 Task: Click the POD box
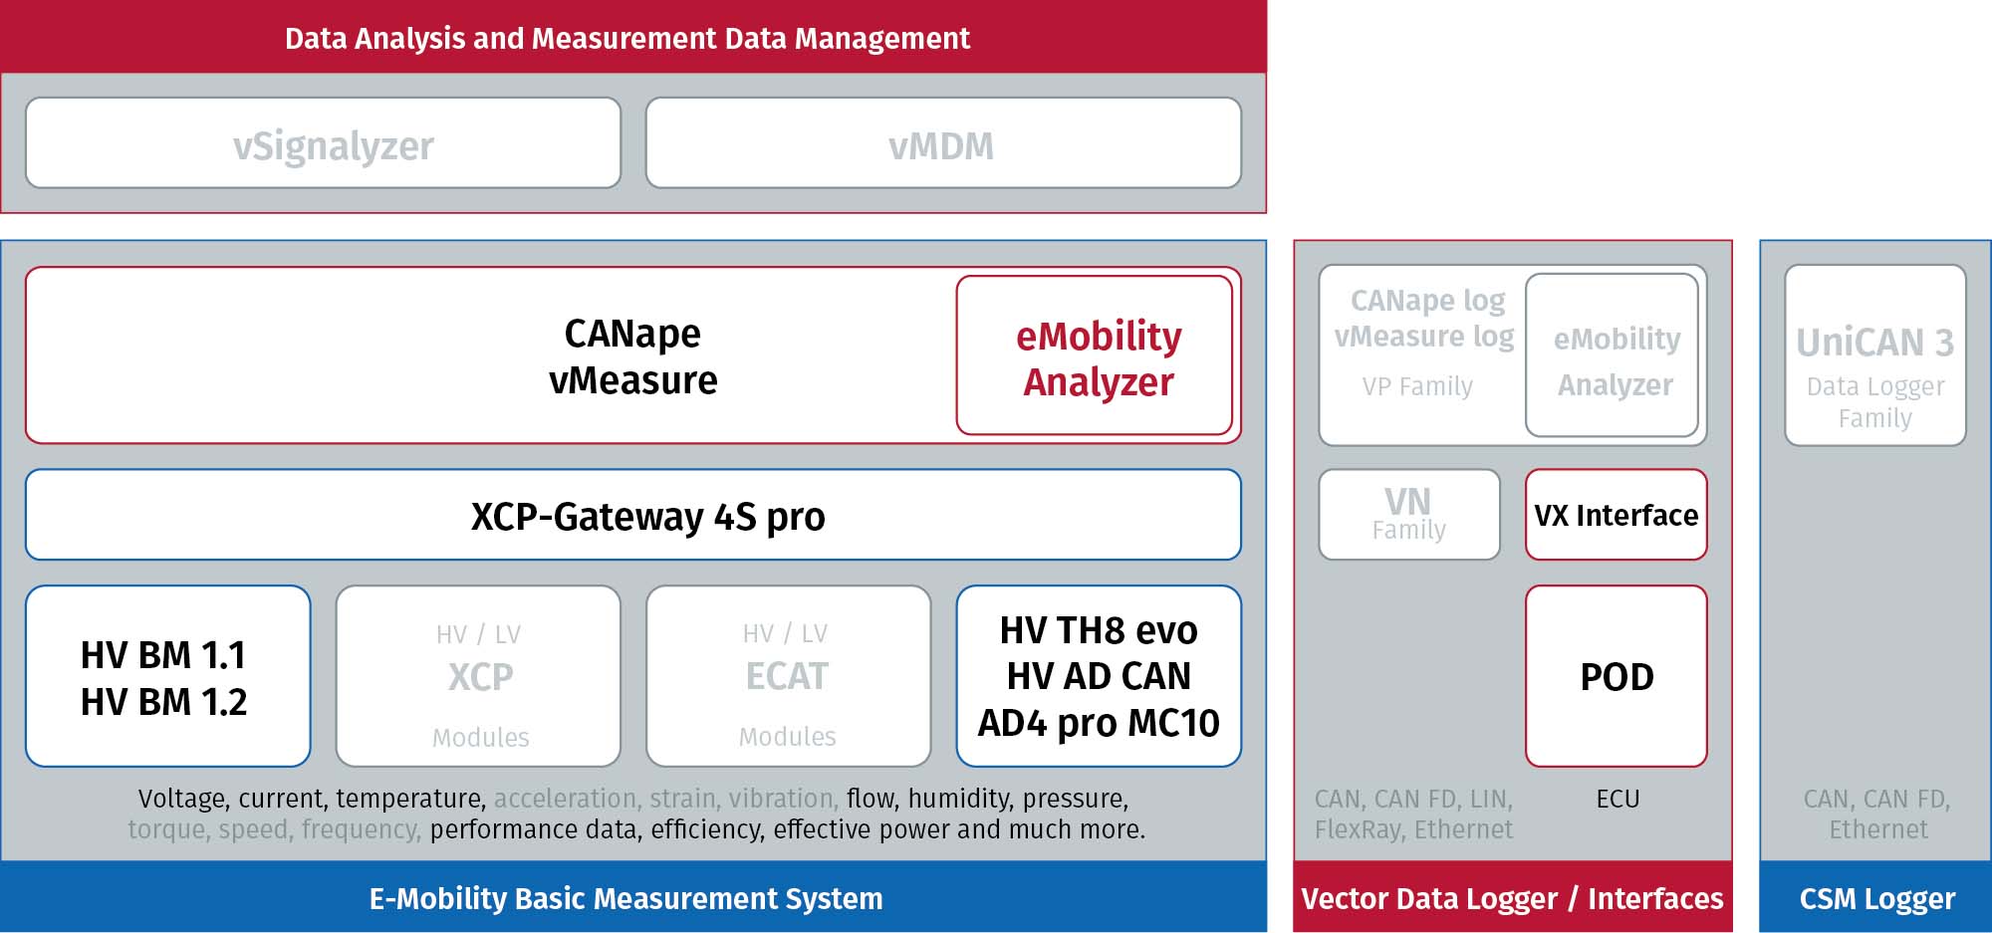[1617, 676]
